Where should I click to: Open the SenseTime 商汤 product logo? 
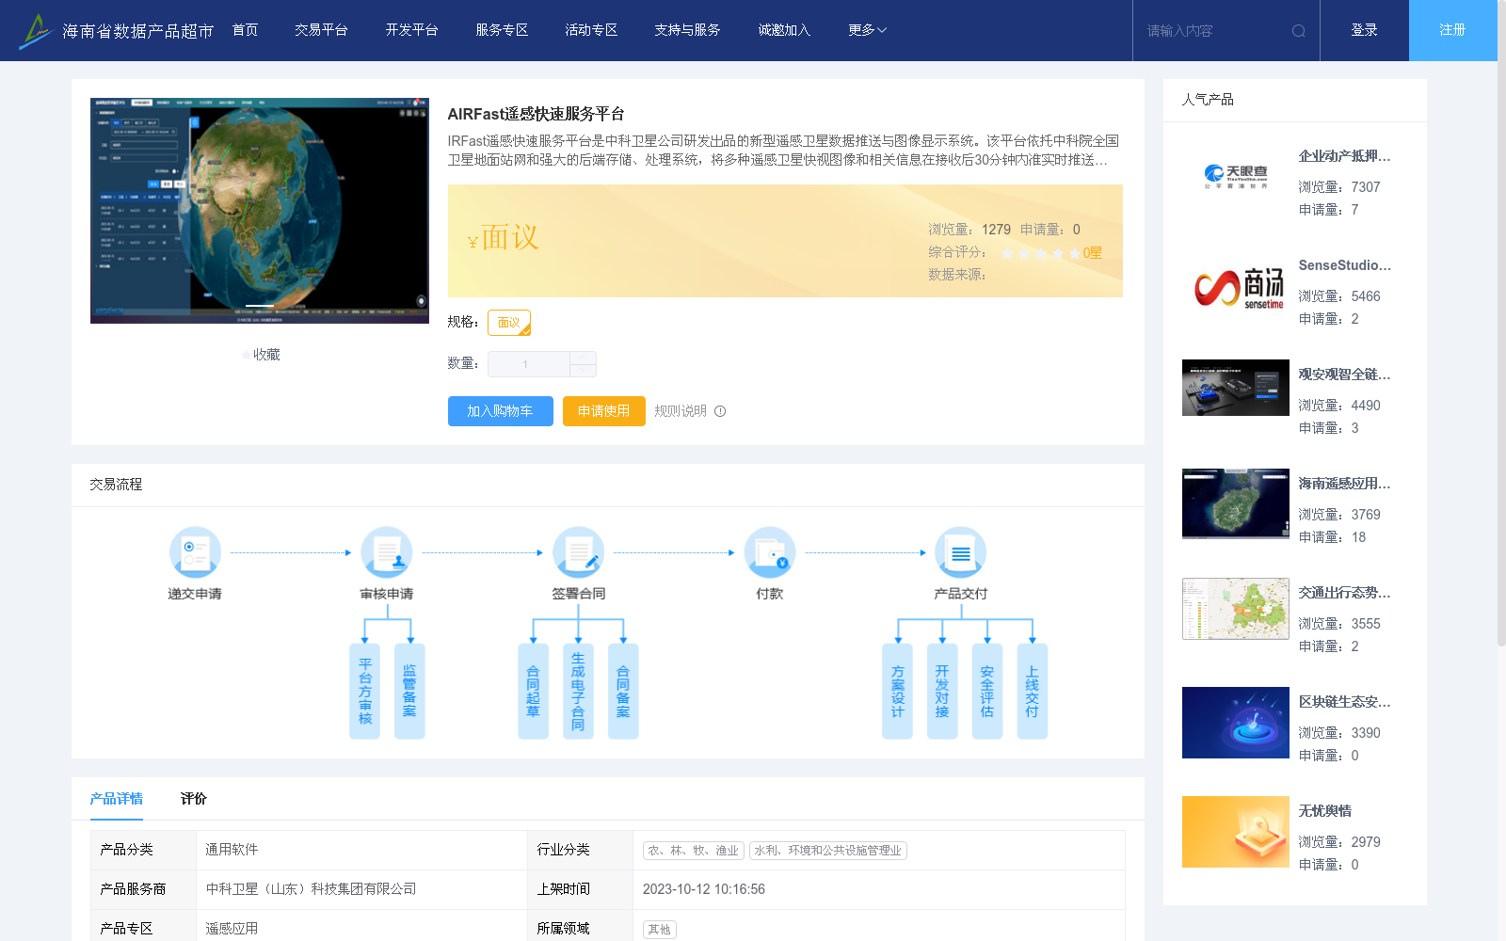point(1236,286)
